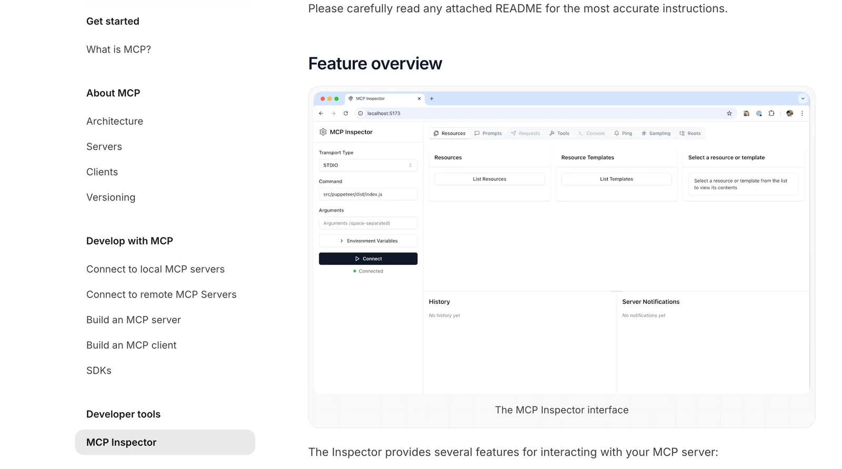Open the Architecture sidebar link
The image size is (842, 469).
(x=115, y=121)
